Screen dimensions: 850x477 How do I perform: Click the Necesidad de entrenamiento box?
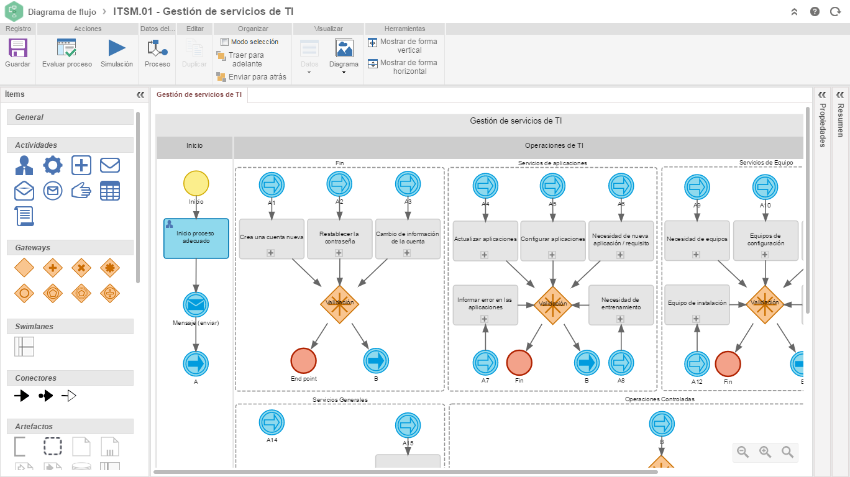click(x=621, y=305)
